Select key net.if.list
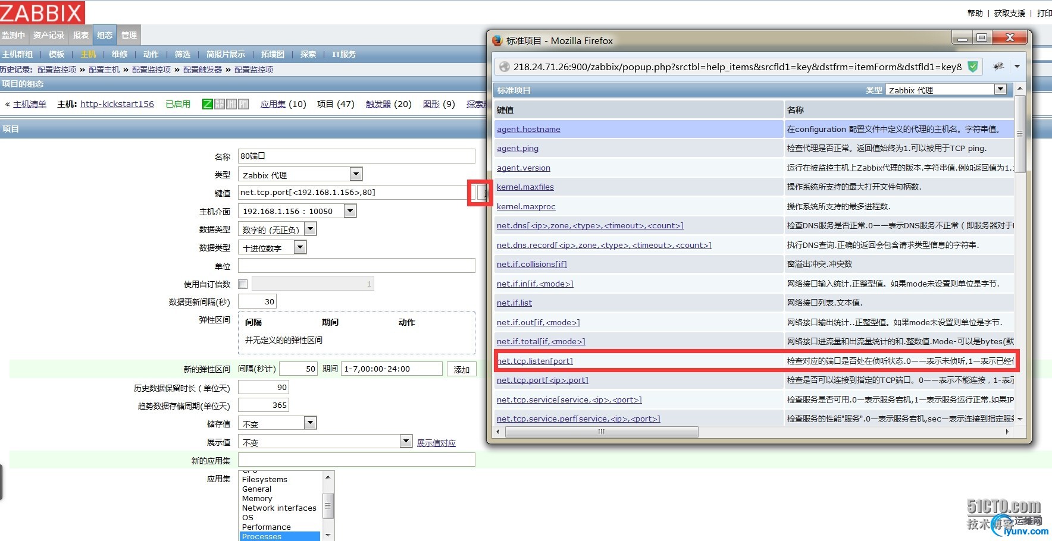1052x541 pixels. pos(514,303)
